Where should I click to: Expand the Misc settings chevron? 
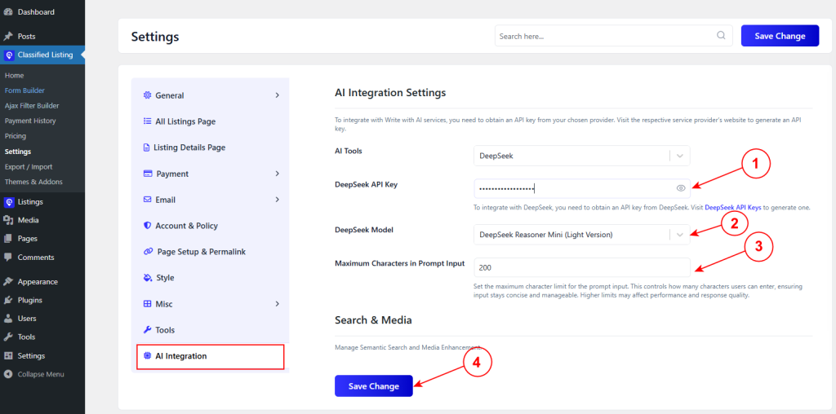pyautogui.click(x=278, y=304)
